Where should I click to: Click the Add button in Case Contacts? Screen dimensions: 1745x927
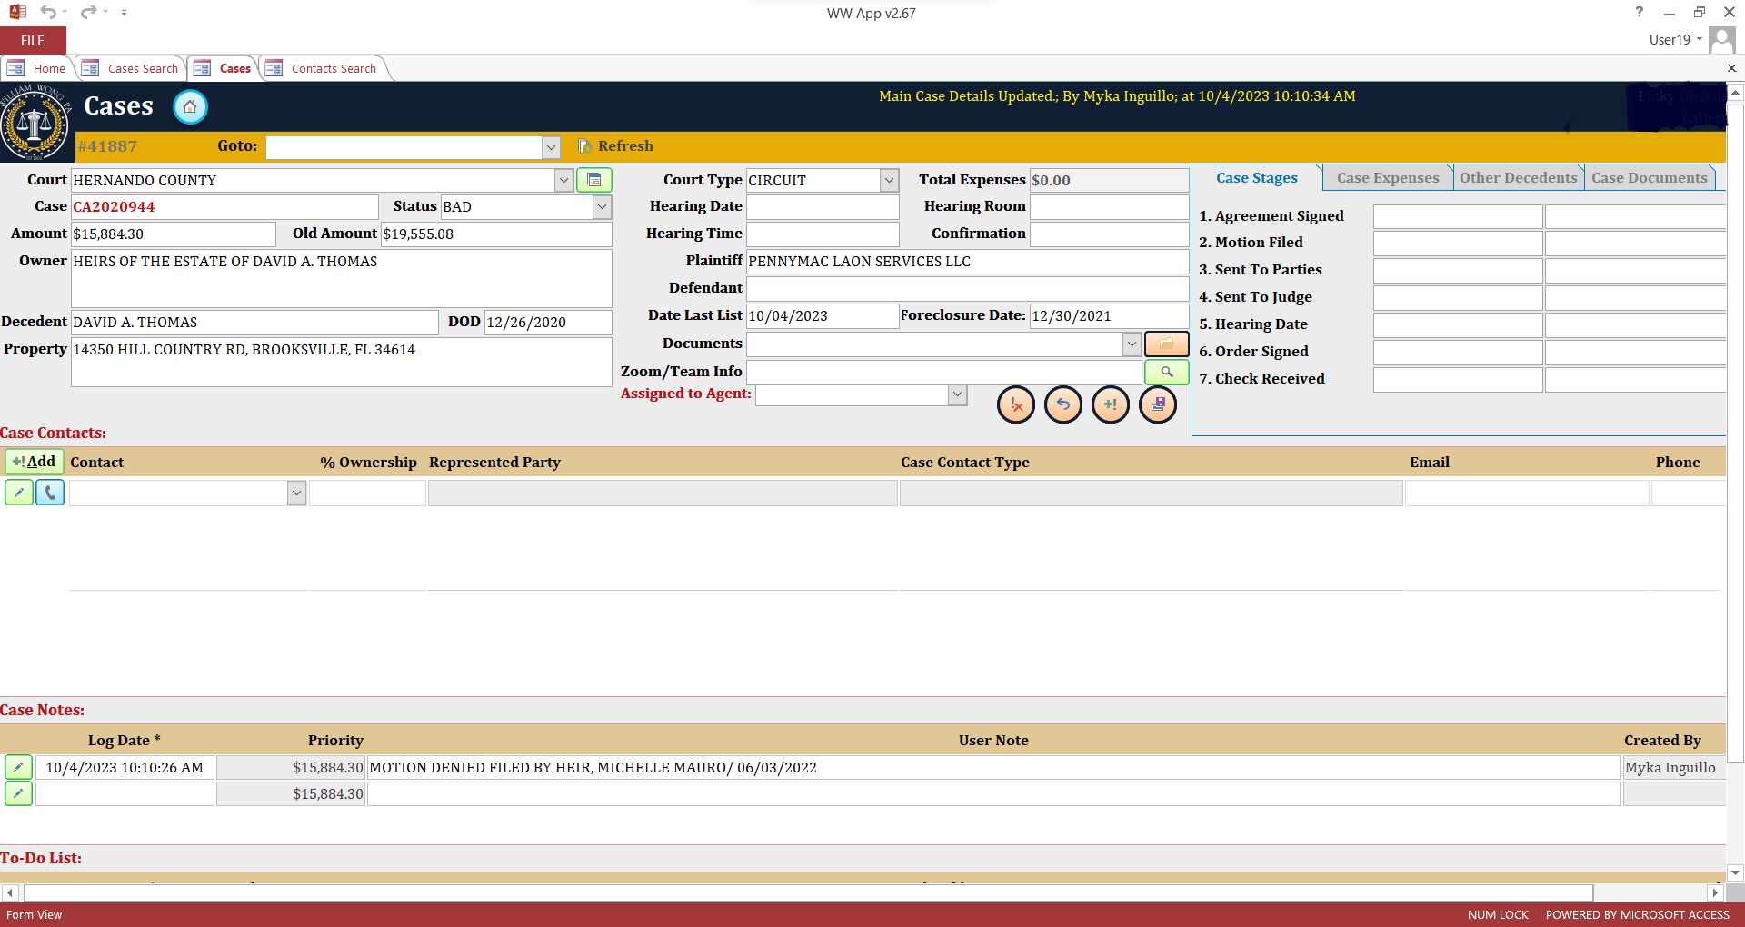35,462
